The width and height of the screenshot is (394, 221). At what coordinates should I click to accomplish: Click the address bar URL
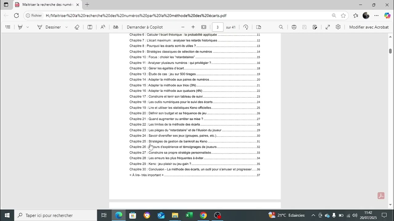(136, 16)
